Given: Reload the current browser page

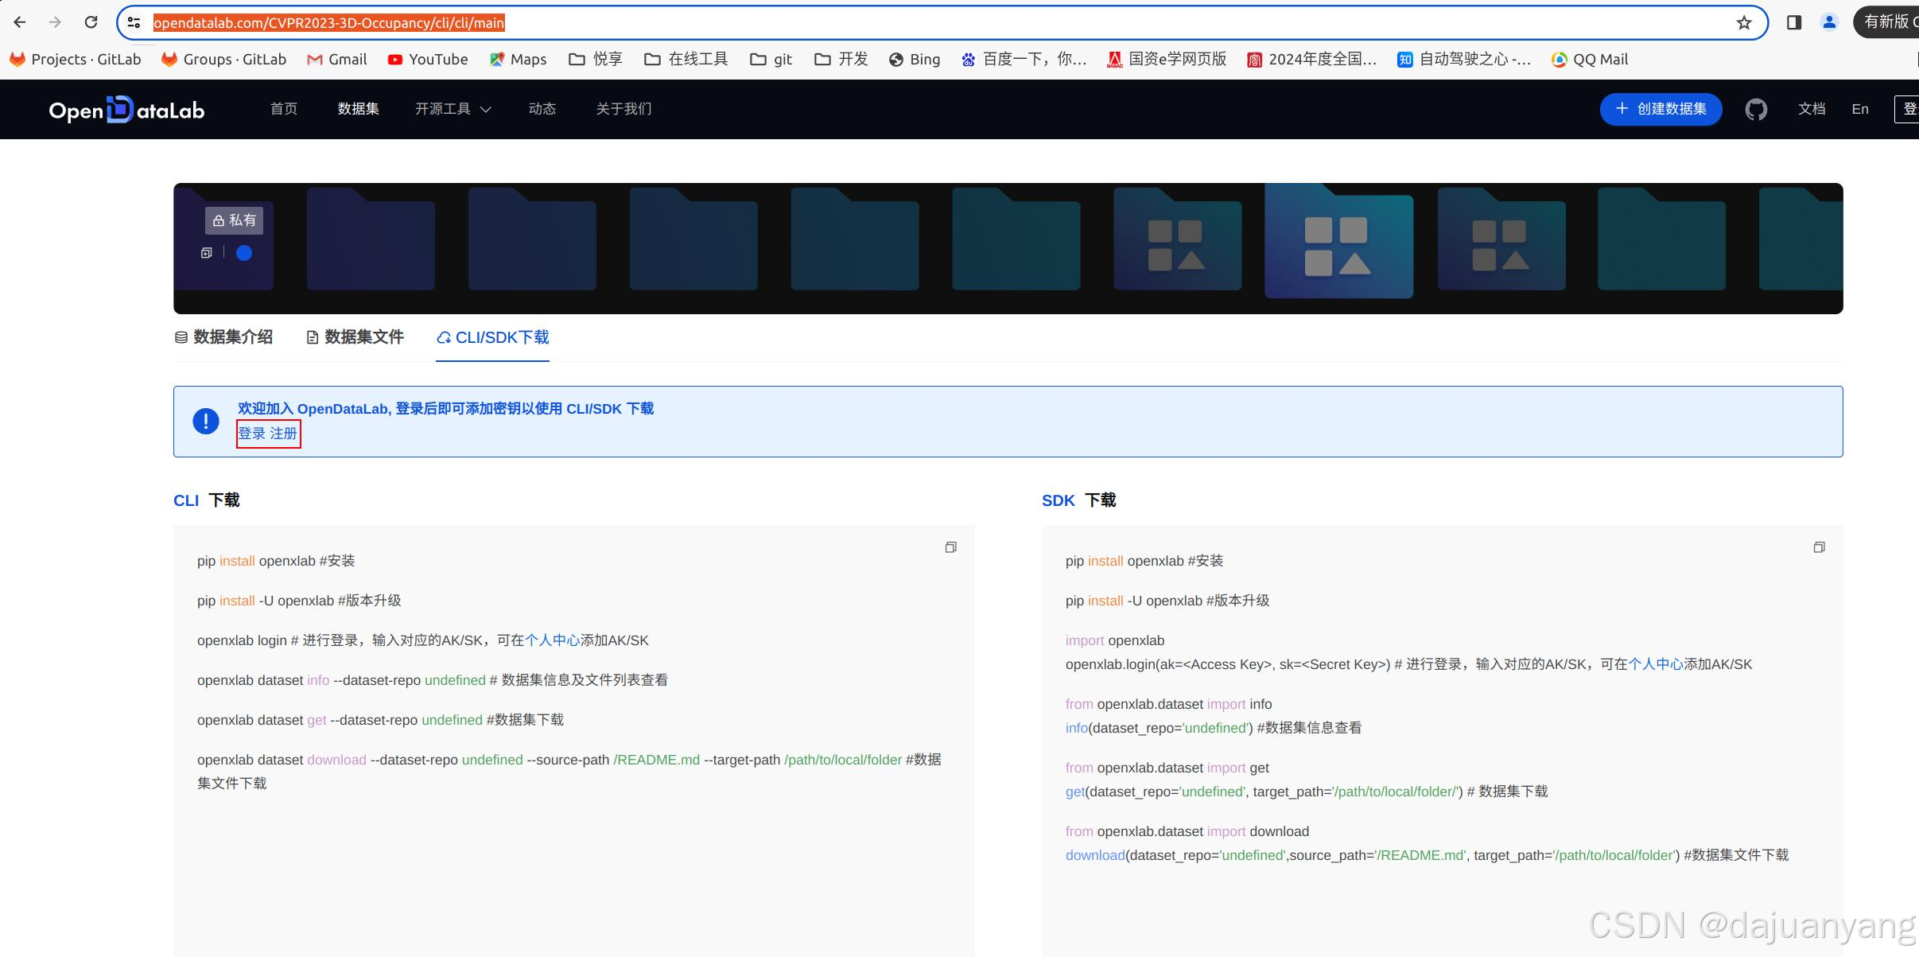Looking at the screenshot, I should pos(91,22).
